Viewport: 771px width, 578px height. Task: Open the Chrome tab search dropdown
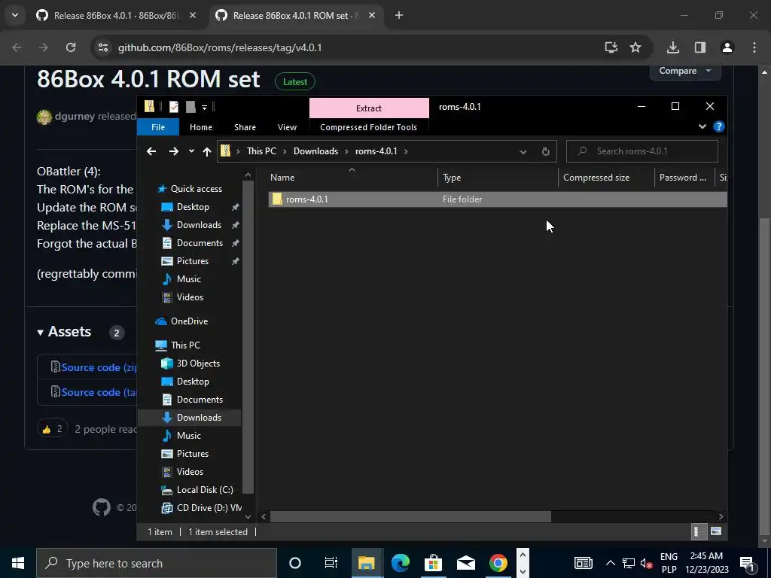click(x=15, y=15)
